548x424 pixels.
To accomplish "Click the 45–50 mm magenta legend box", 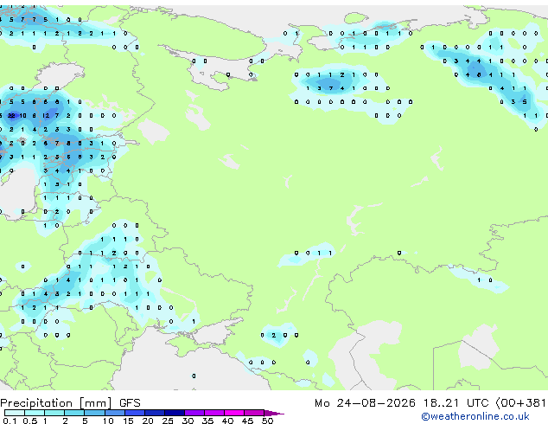I will [x=254, y=413].
